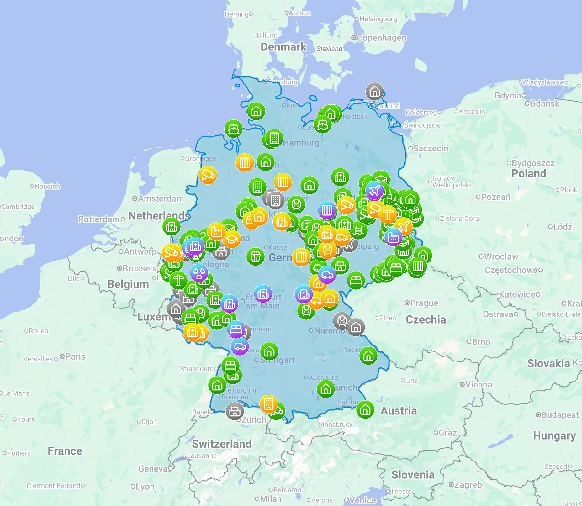Click the orange swimming-pool ladder marker near Leipzig
This screenshot has width=582, height=506.
(359, 230)
